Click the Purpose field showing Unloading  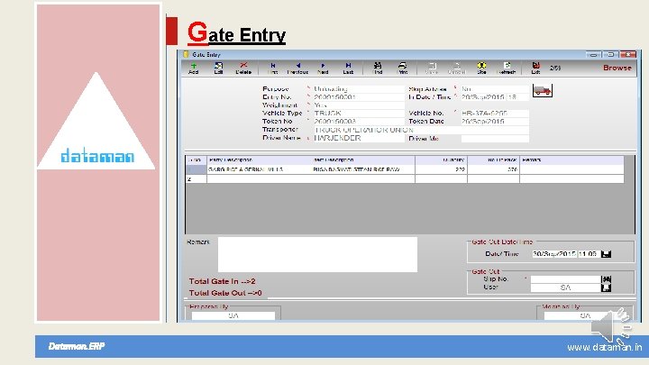coord(359,89)
